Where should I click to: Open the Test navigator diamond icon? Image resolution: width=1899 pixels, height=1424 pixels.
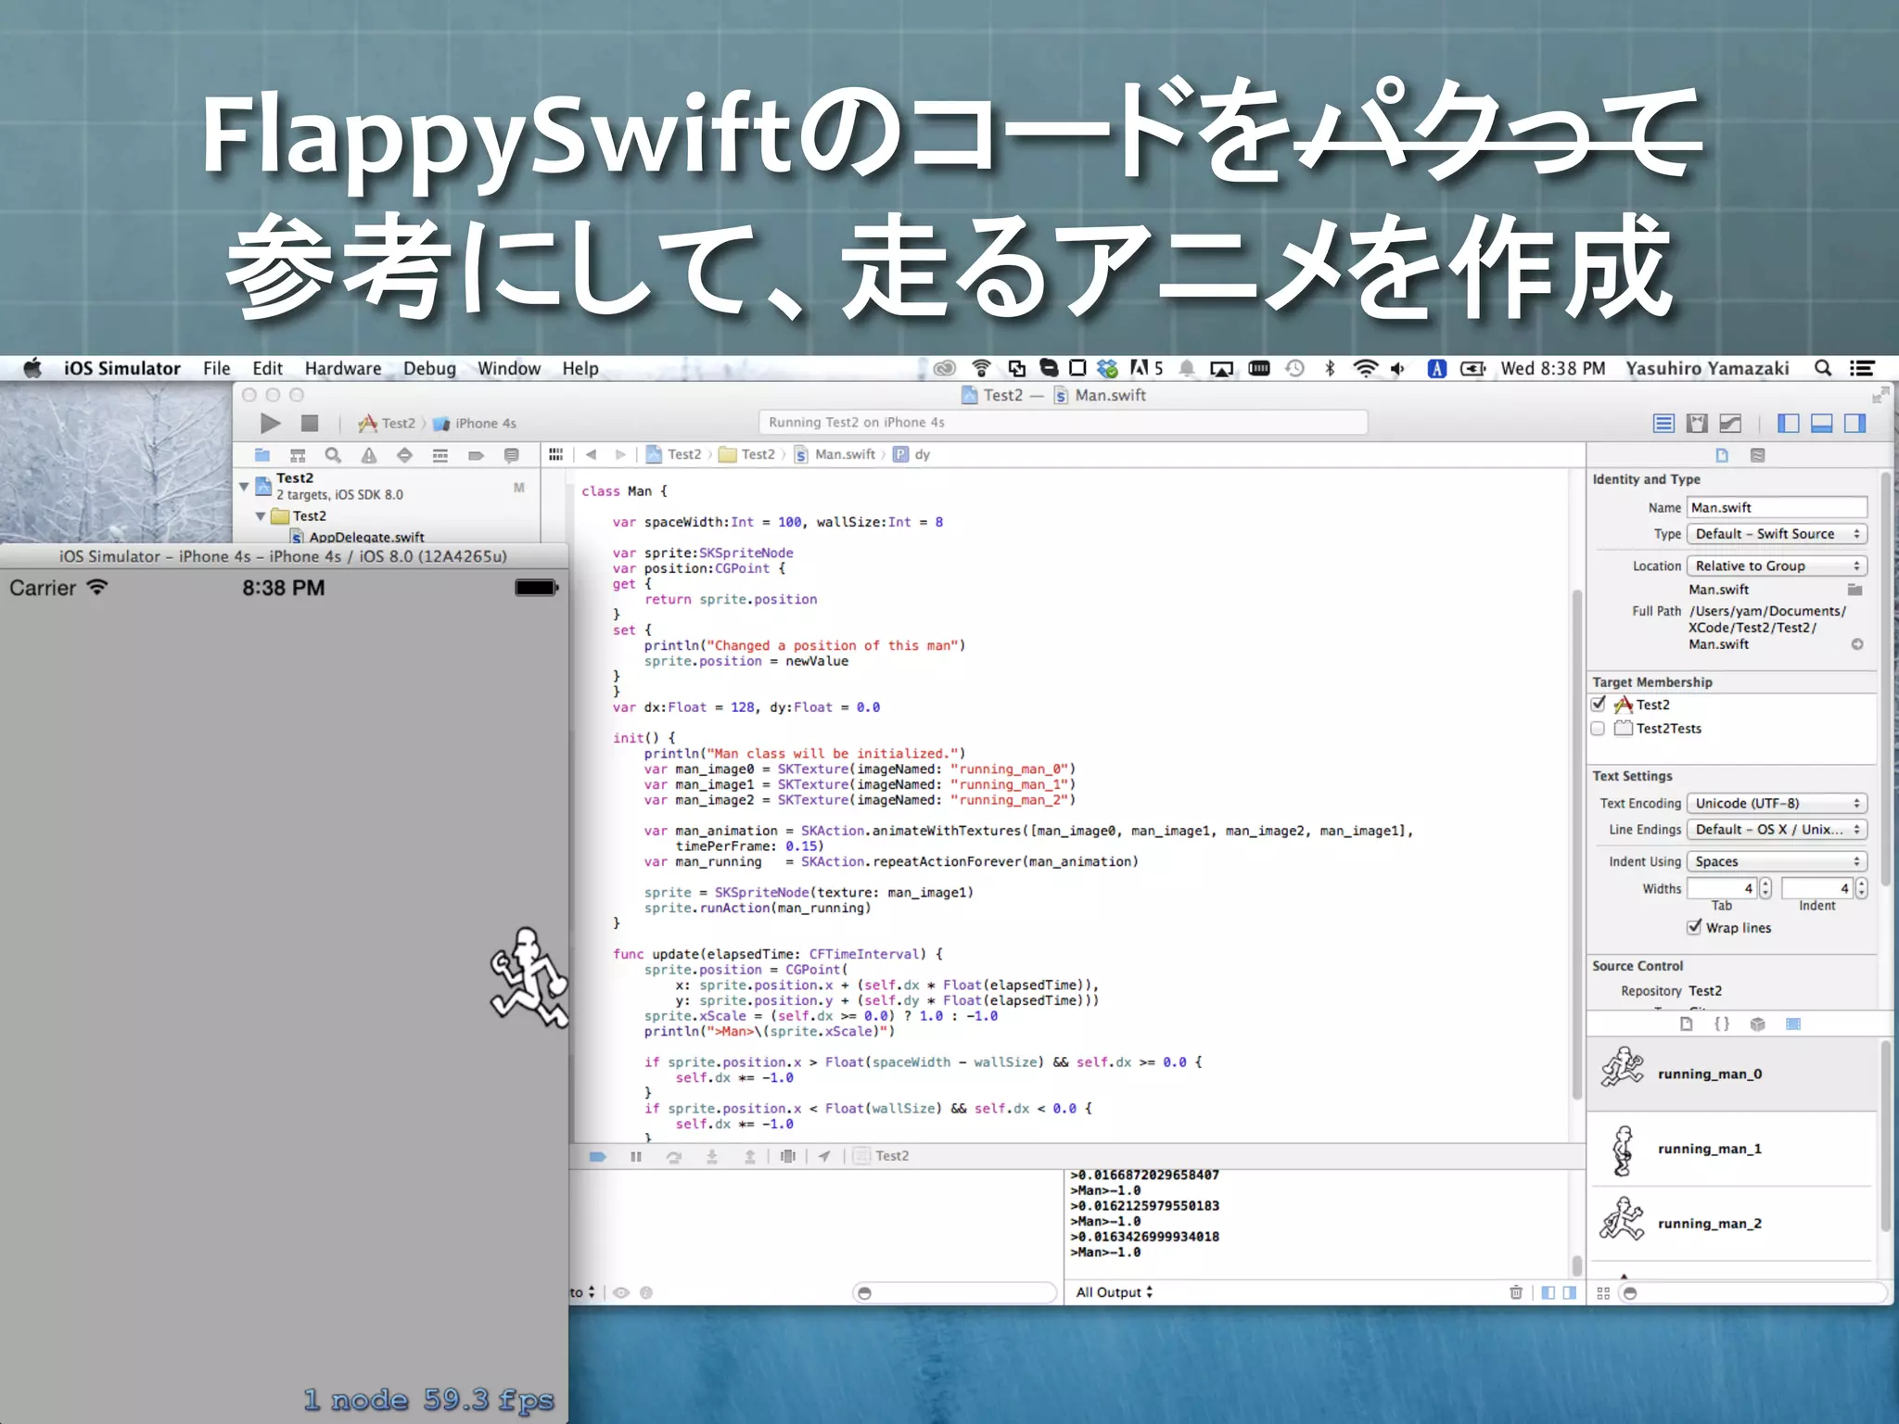404,455
